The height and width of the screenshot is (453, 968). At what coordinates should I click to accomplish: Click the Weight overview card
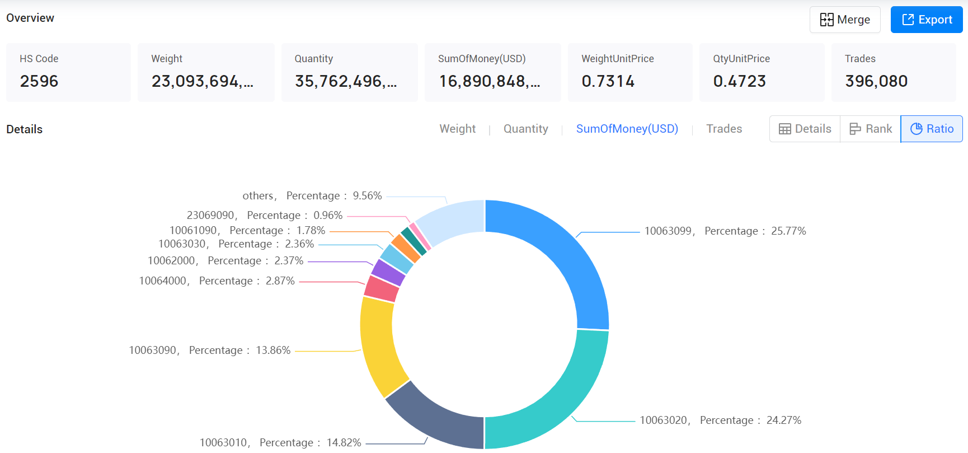(206, 72)
